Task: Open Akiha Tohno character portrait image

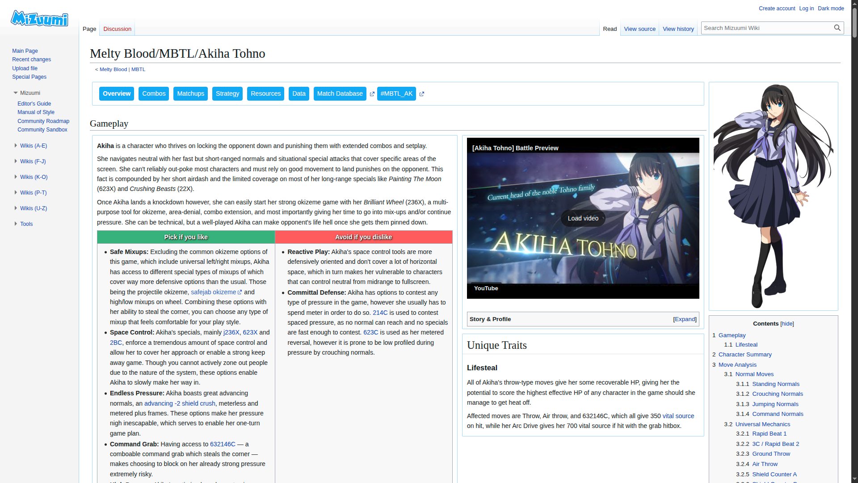Action: coord(773,196)
